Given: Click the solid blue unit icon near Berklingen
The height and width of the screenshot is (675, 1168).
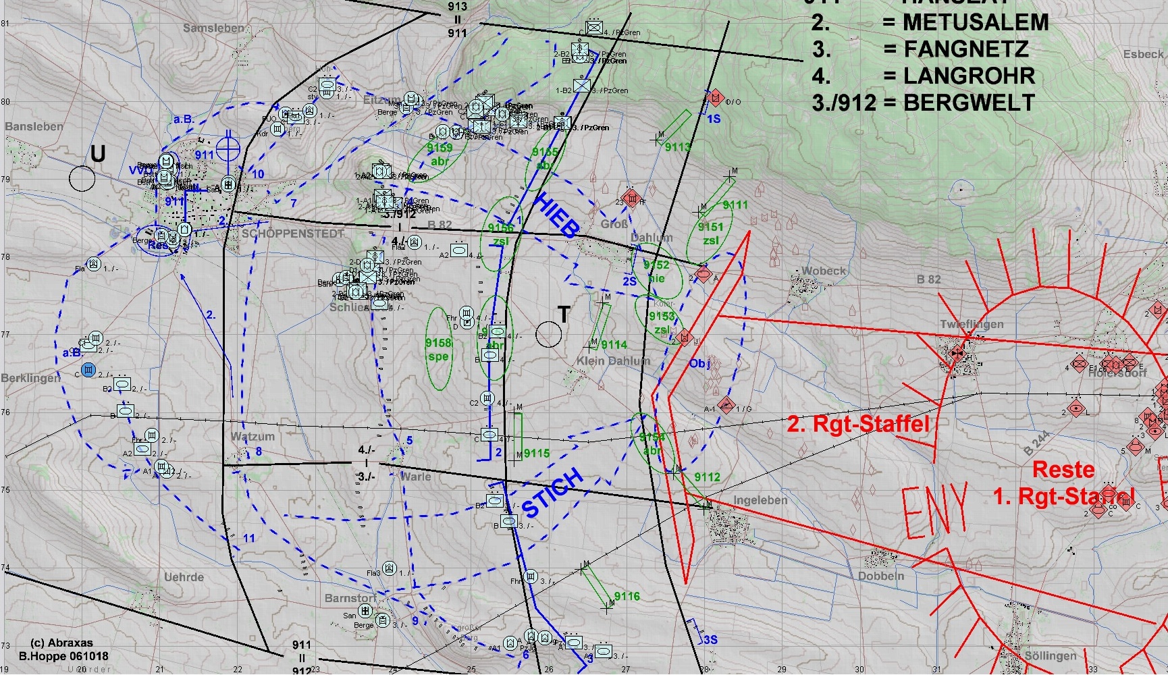Looking at the screenshot, I should [87, 369].
